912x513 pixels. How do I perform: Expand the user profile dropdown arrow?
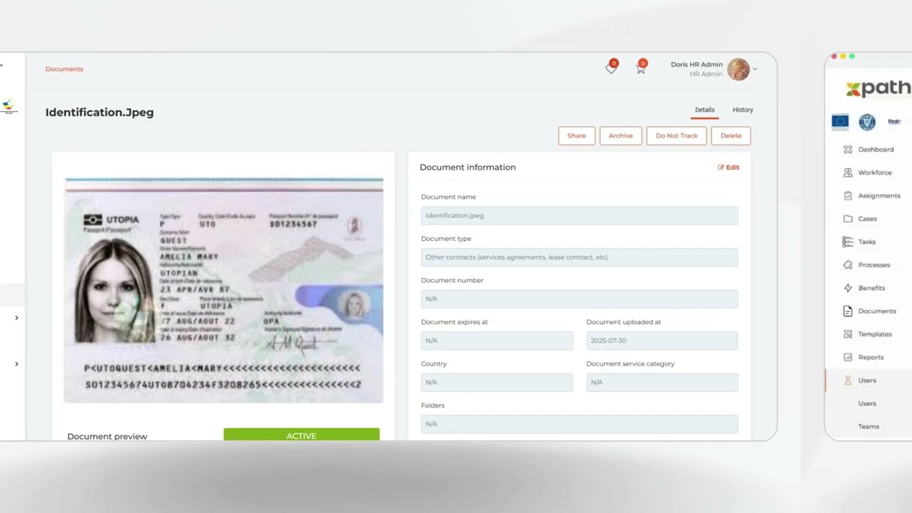point(755,69)
